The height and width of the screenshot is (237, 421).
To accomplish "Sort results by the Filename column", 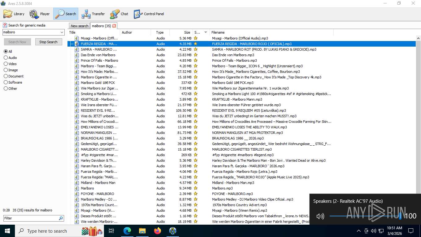I will pyautogui.click(x=271, y=32).
